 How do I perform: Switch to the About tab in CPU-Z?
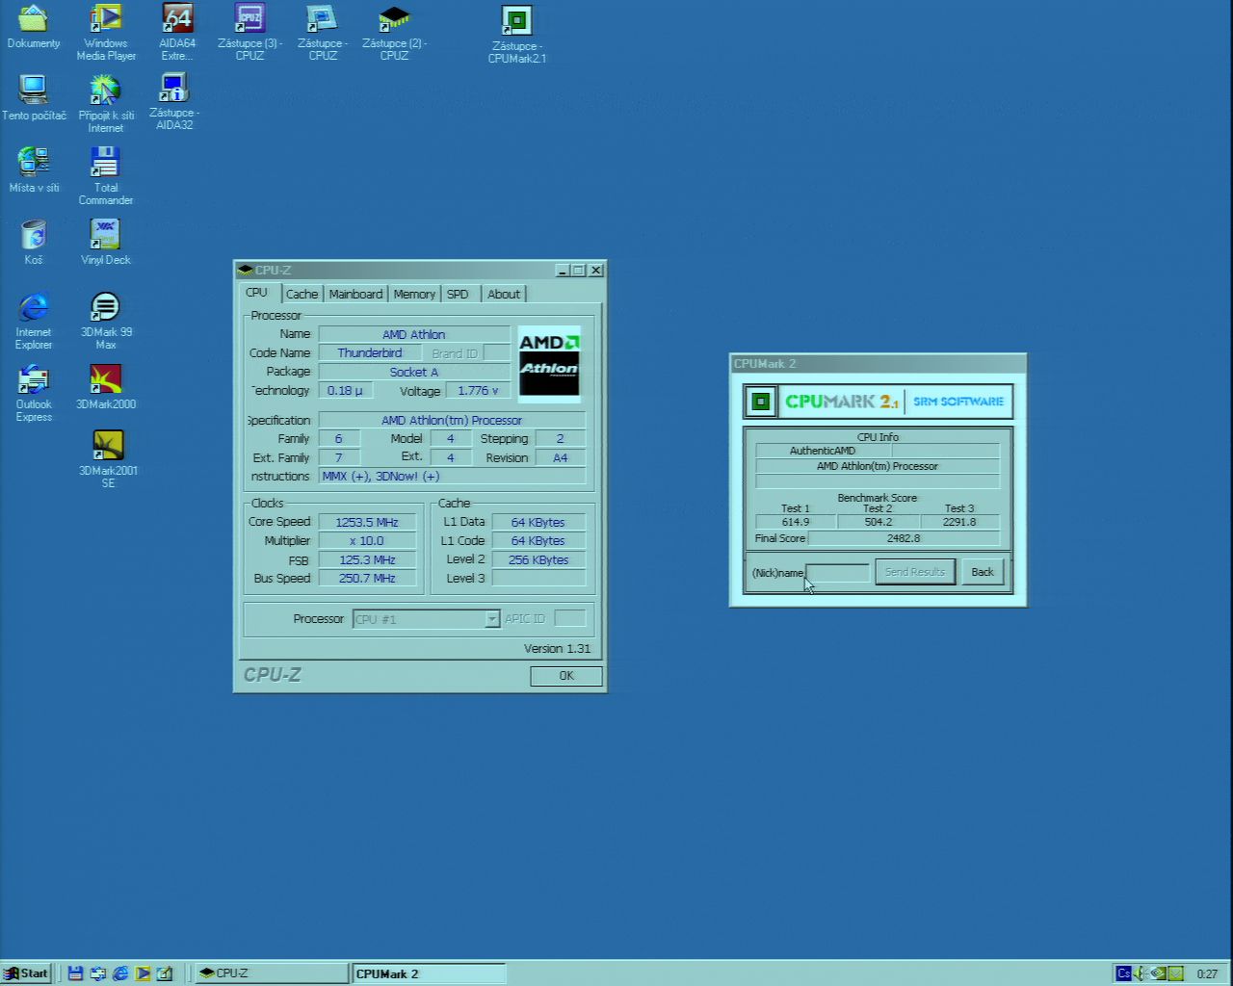[x=503, y=295]
